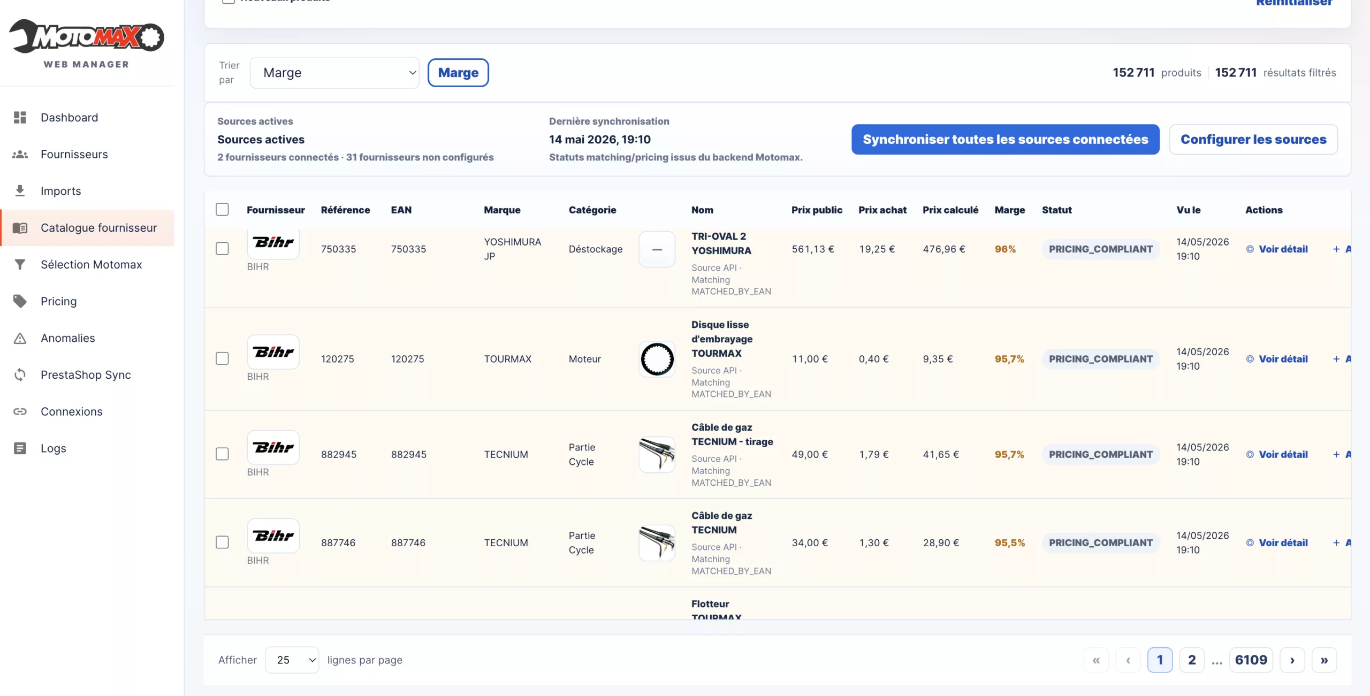Click the Fournisseurs people icon
The image size is (1370, 696).
20,154
